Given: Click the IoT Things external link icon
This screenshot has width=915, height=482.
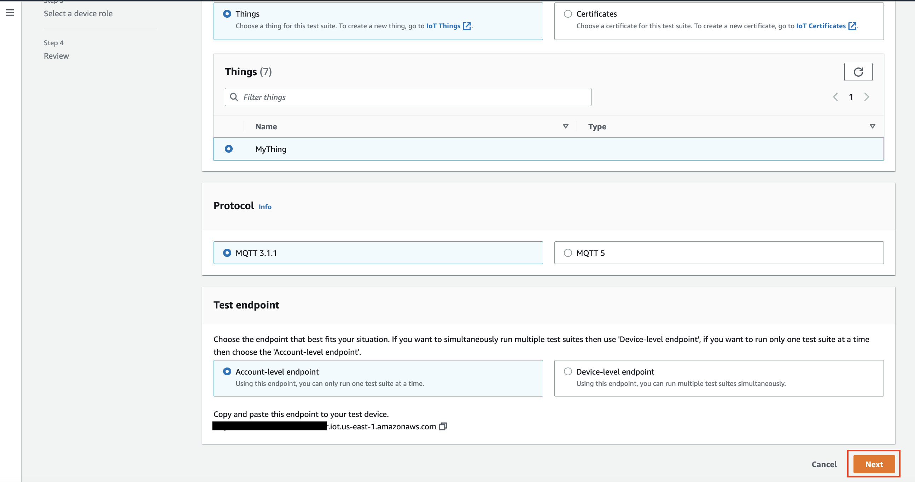Looking at the screenshot, I should 467,26.
